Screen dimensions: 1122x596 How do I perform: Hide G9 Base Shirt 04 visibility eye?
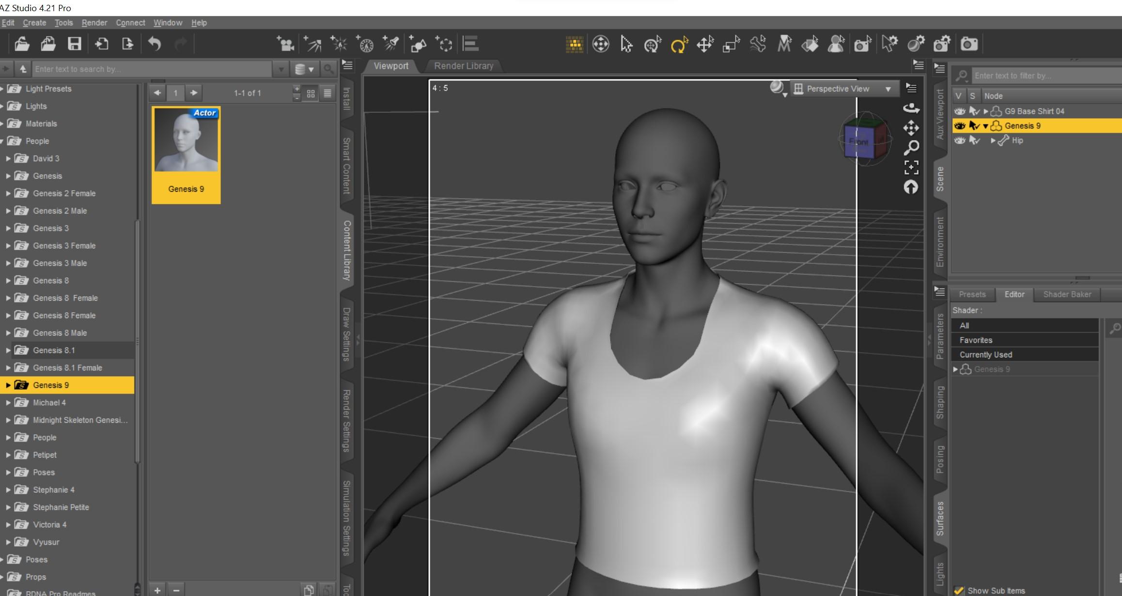coord(959,111)
